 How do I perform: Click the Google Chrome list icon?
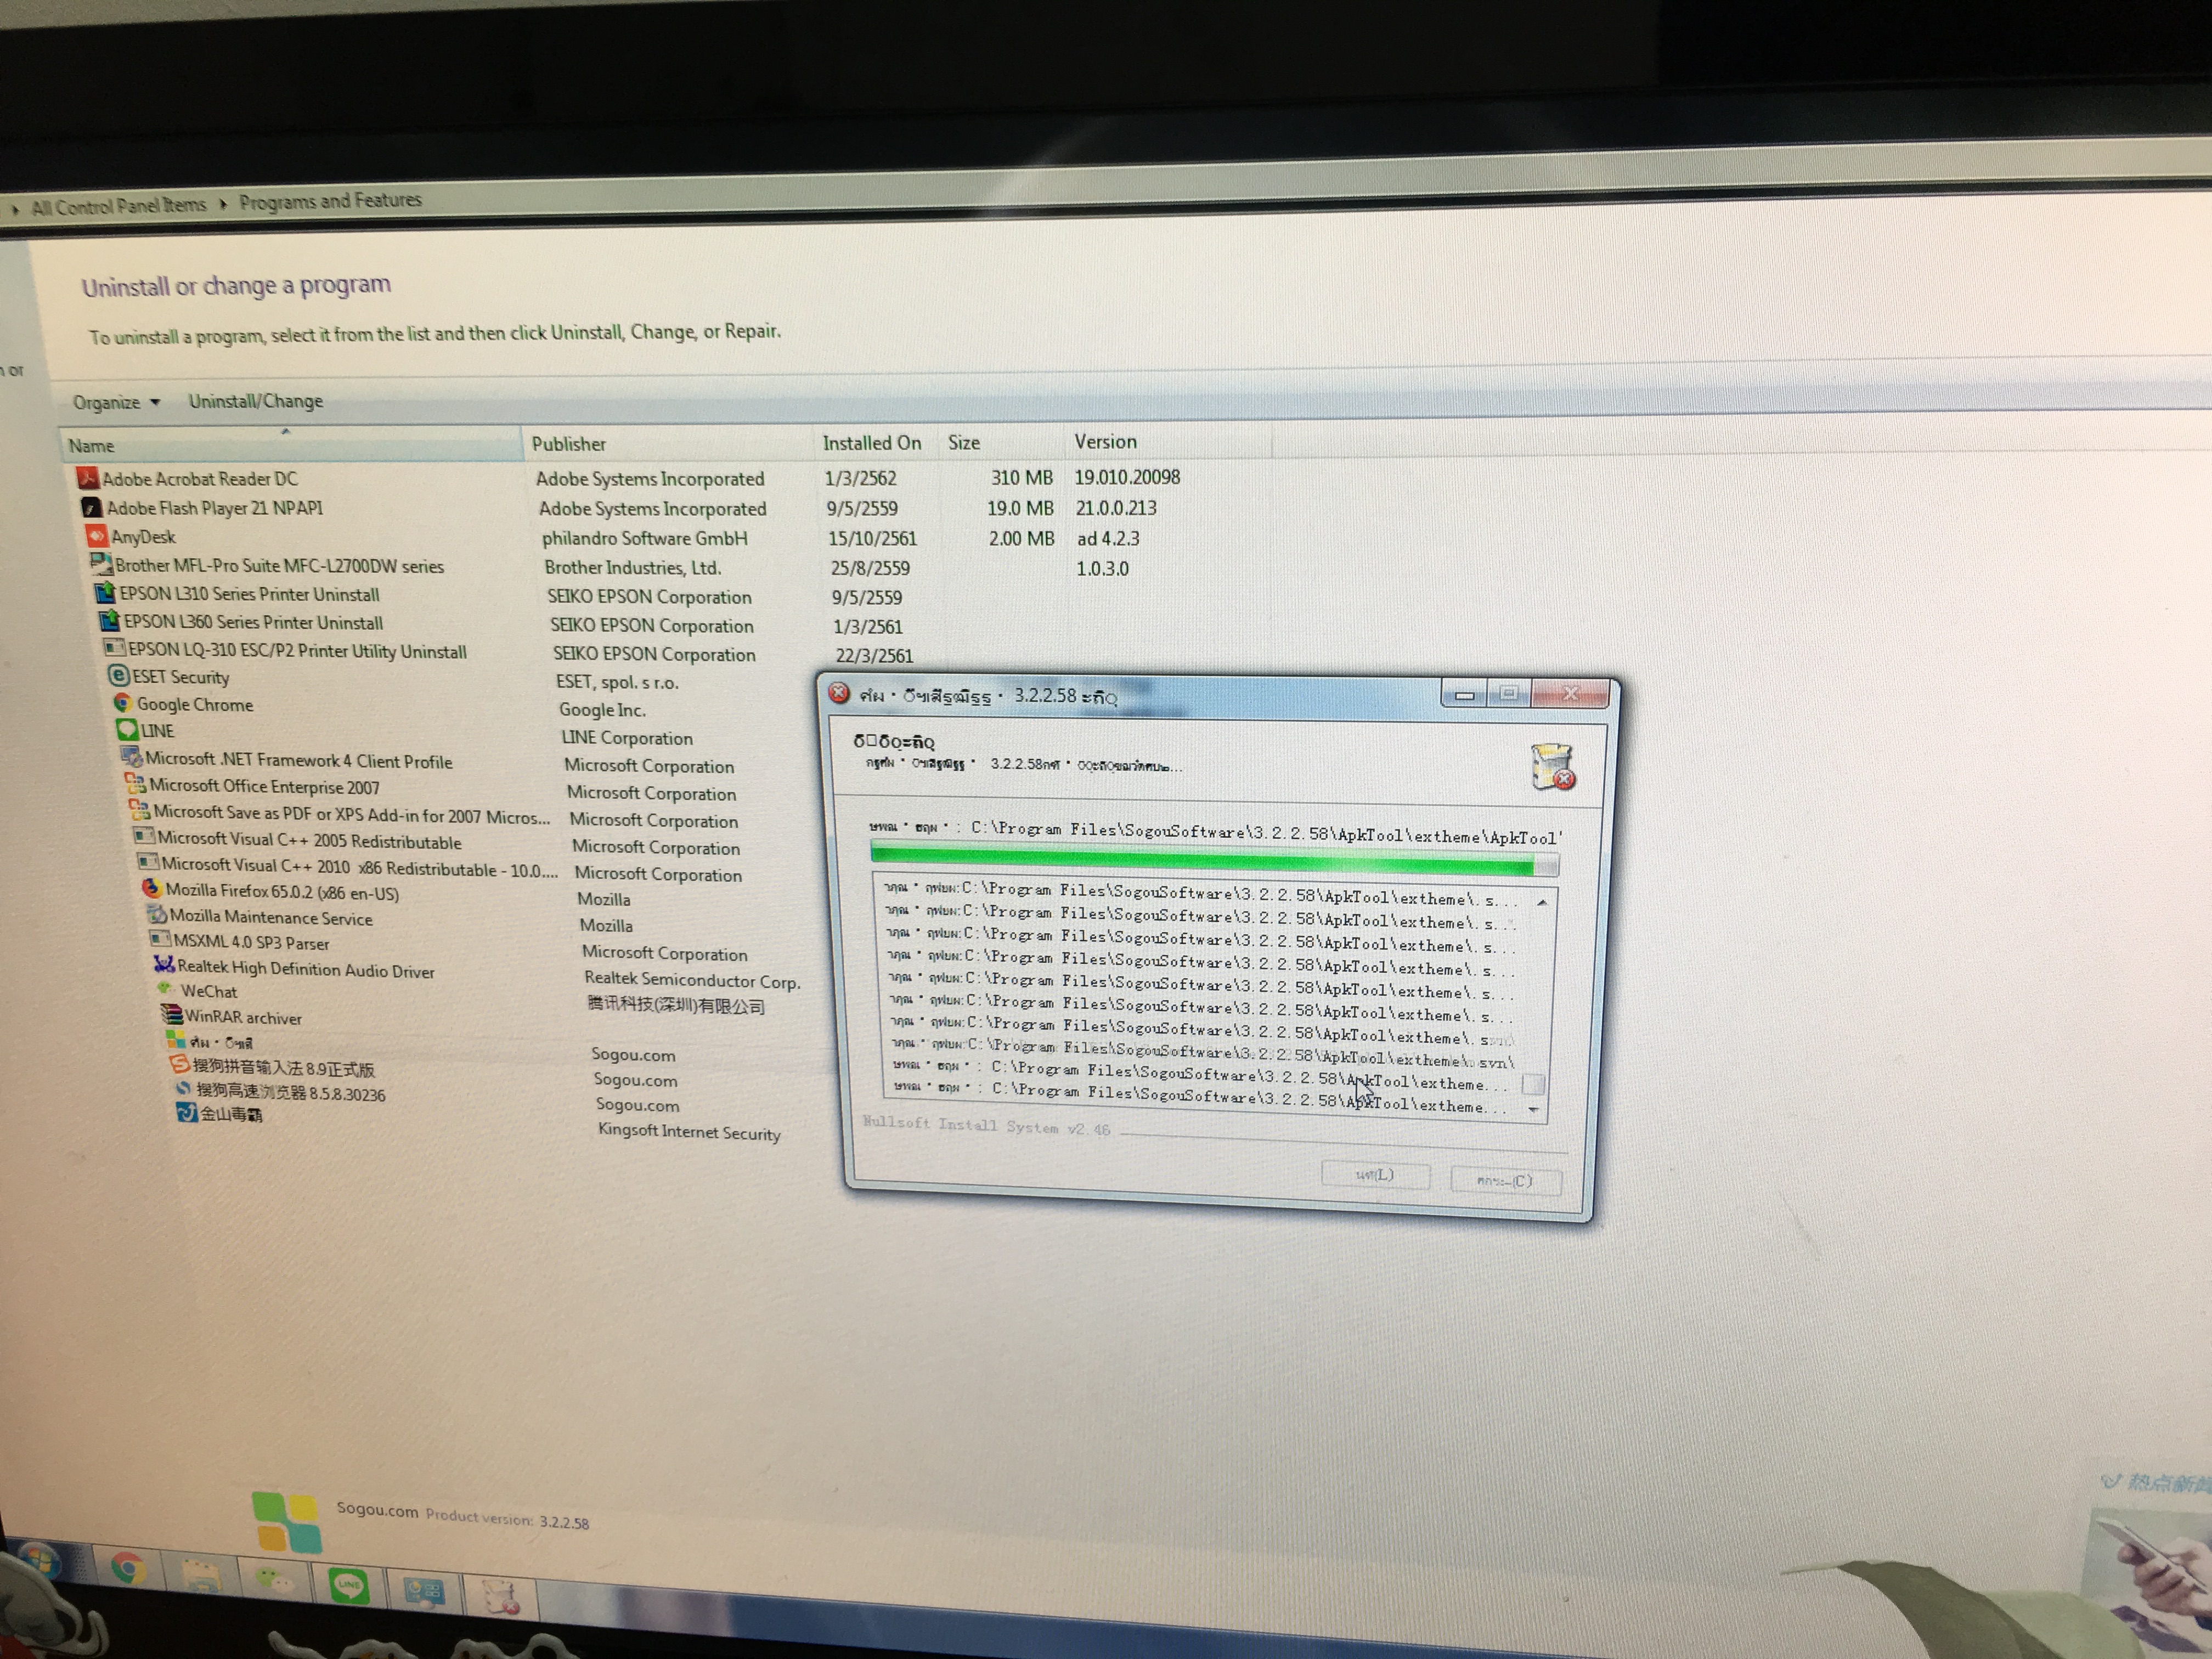point(123,703)
